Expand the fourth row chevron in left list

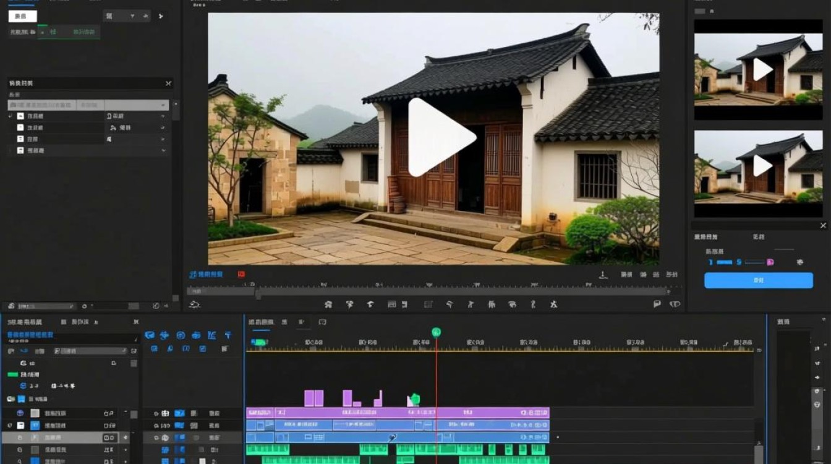163,150
